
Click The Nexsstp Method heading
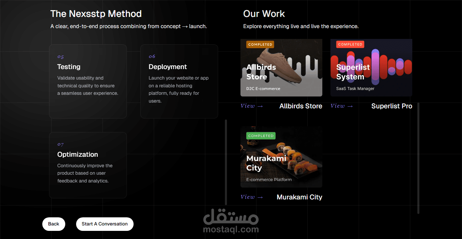pos(96,14)
